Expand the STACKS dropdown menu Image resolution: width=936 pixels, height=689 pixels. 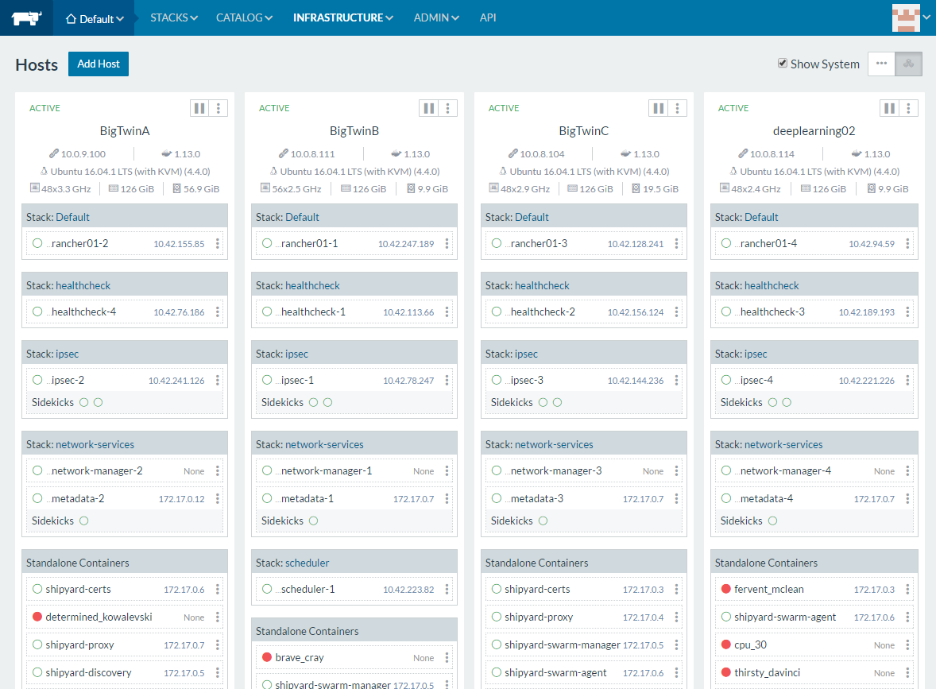click(x=173, y=17)
